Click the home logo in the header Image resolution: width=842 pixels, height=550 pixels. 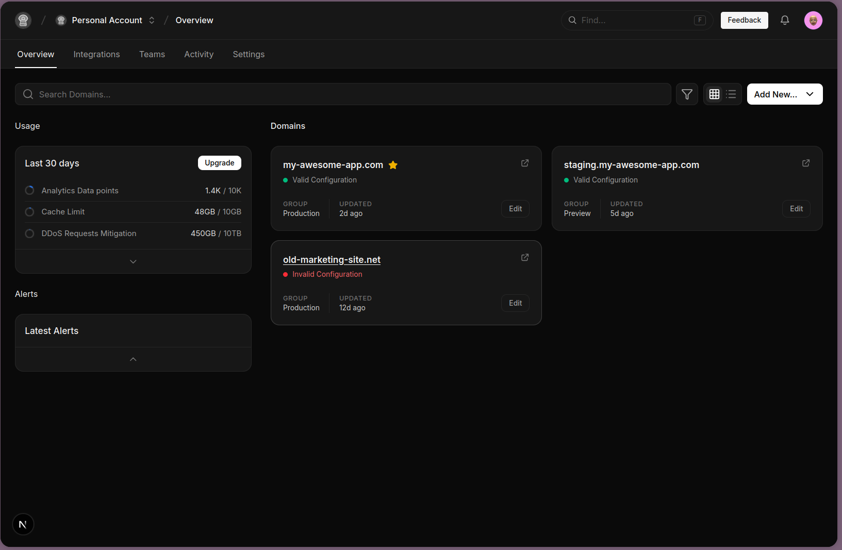pos(23,20)
